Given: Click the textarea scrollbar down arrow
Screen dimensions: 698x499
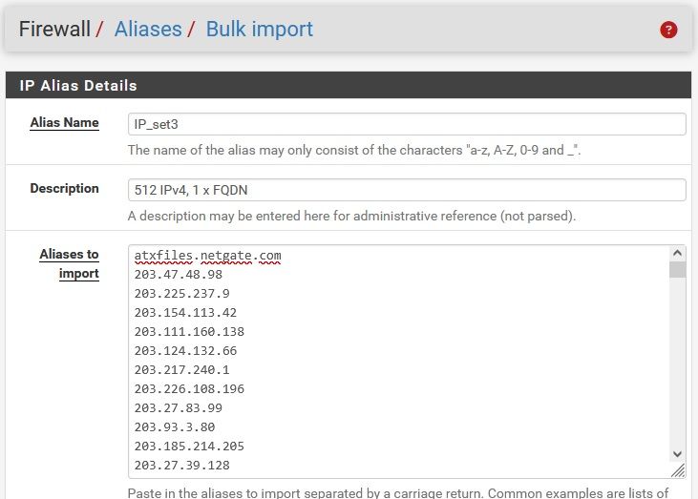Looking at the screenshot, I should point(677,454).
